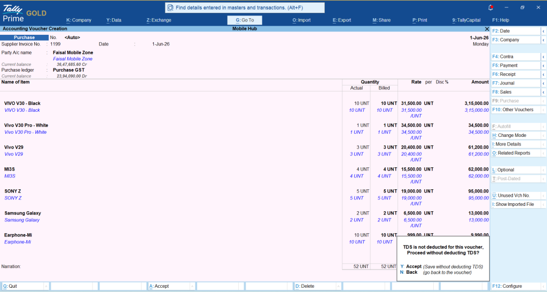This screenshot has height=292, width=547.
Task: Click F2: Date button
Action: pyautogui.click(x=515, y=31)
